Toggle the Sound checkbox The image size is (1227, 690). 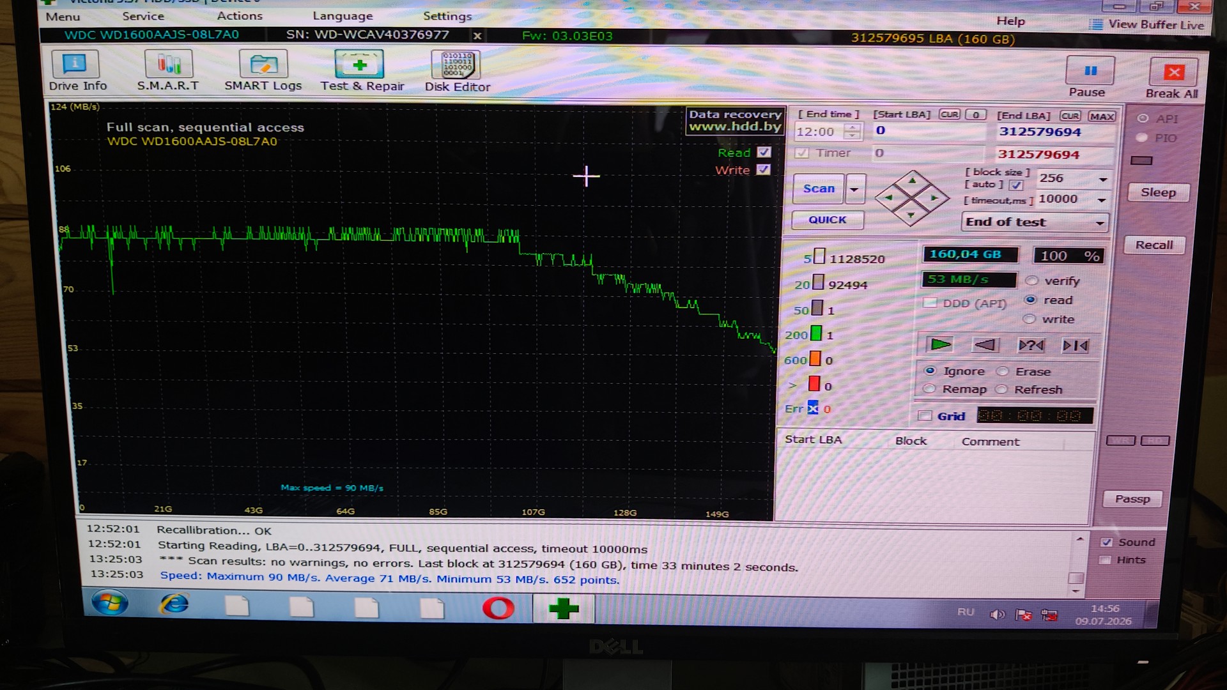coord(1107,542)
